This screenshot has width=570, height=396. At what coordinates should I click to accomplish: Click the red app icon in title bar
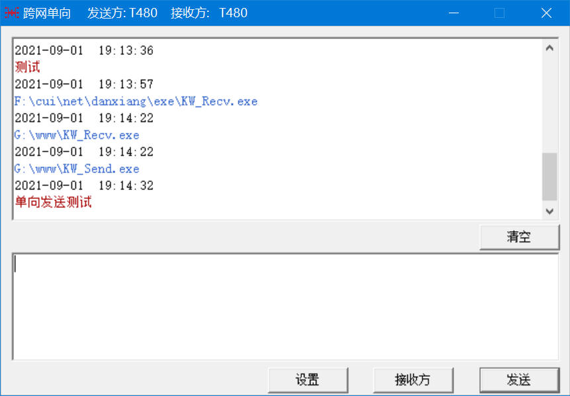pyautogui.click(x=12, y=13)
